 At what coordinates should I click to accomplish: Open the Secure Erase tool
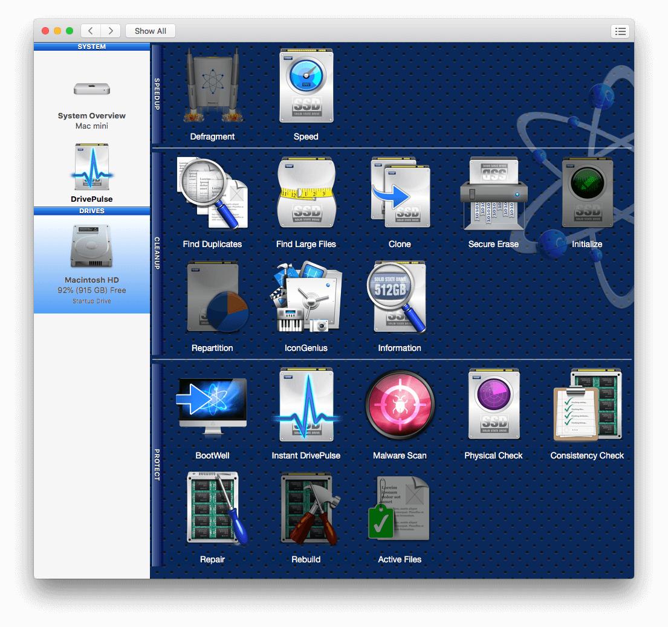coord(493,192)
